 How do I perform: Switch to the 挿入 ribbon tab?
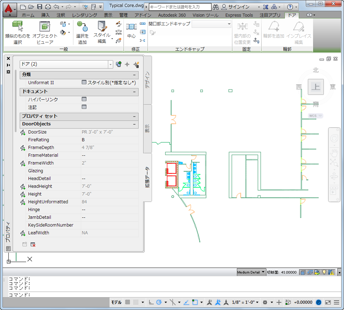(x=46, y=15)
